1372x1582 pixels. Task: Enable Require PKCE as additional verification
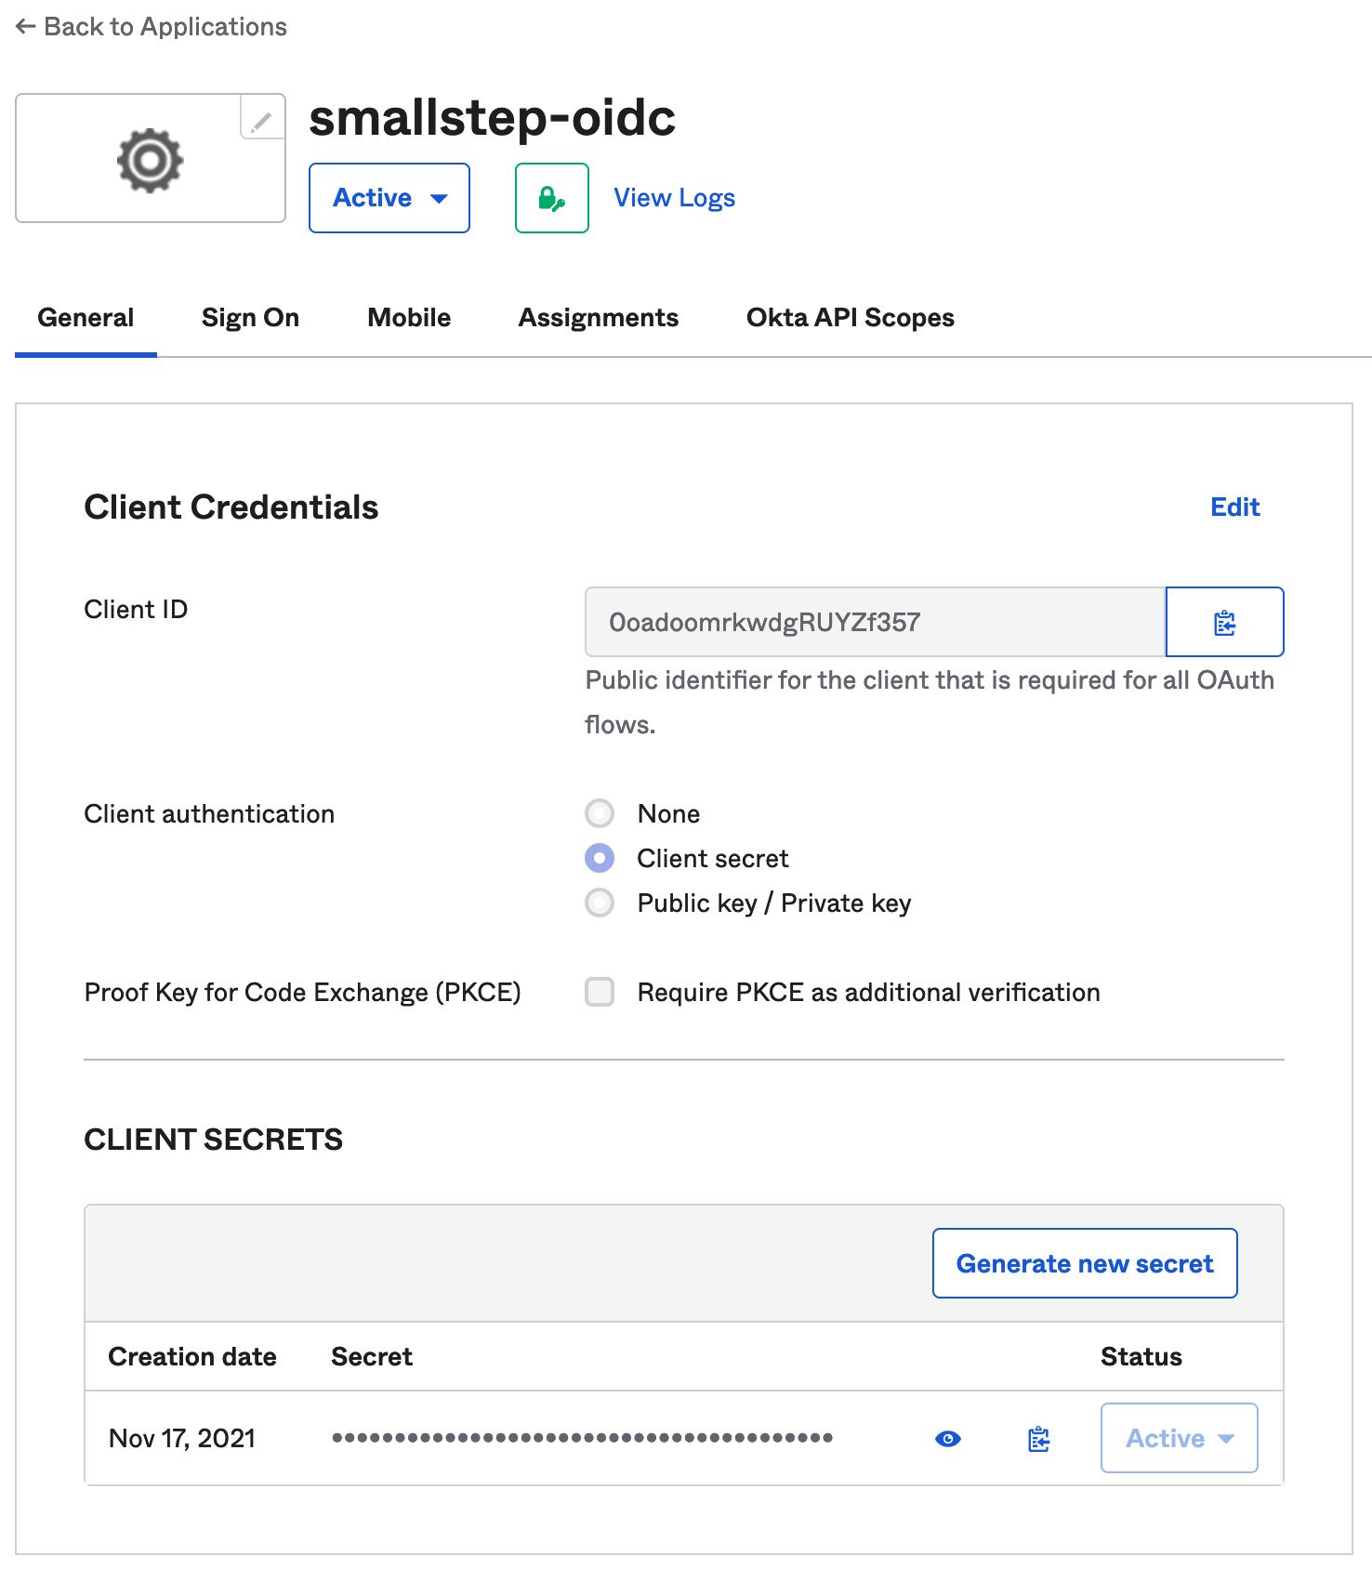click(x=600, y=993)
